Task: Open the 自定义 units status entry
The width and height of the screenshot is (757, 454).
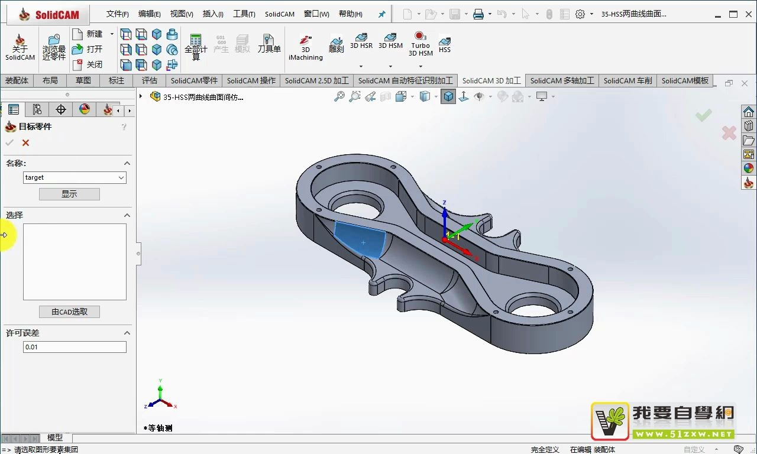Action: (x=694, y=449)
